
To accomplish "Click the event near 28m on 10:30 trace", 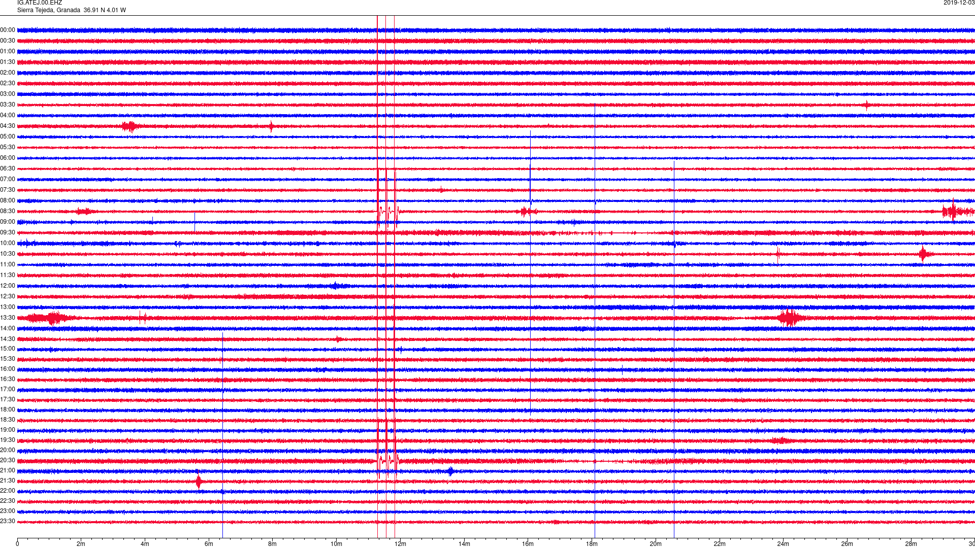I will click(x=923, y=254).
